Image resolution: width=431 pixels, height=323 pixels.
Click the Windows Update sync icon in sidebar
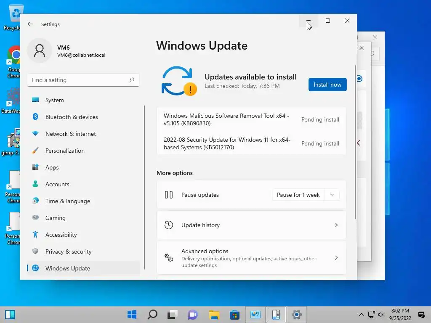35,268
